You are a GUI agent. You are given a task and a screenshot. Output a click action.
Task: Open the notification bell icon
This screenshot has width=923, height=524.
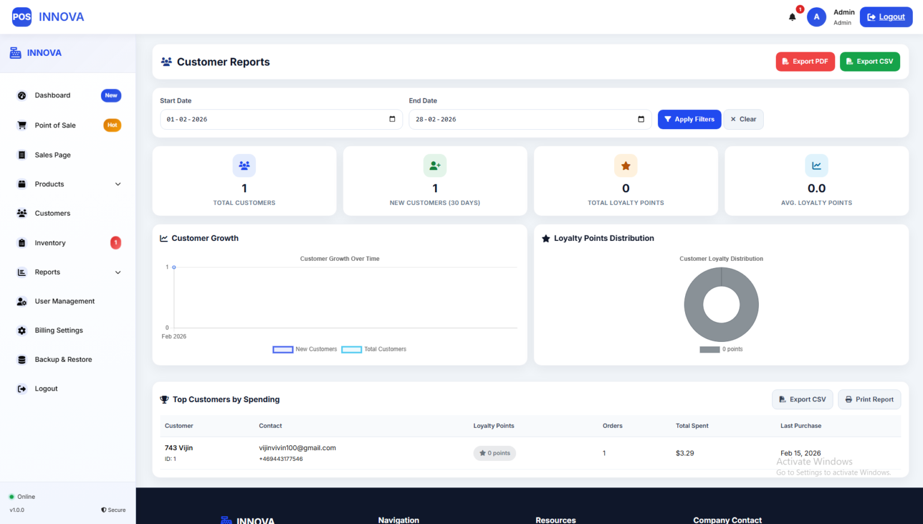click(x=792, y=17)
